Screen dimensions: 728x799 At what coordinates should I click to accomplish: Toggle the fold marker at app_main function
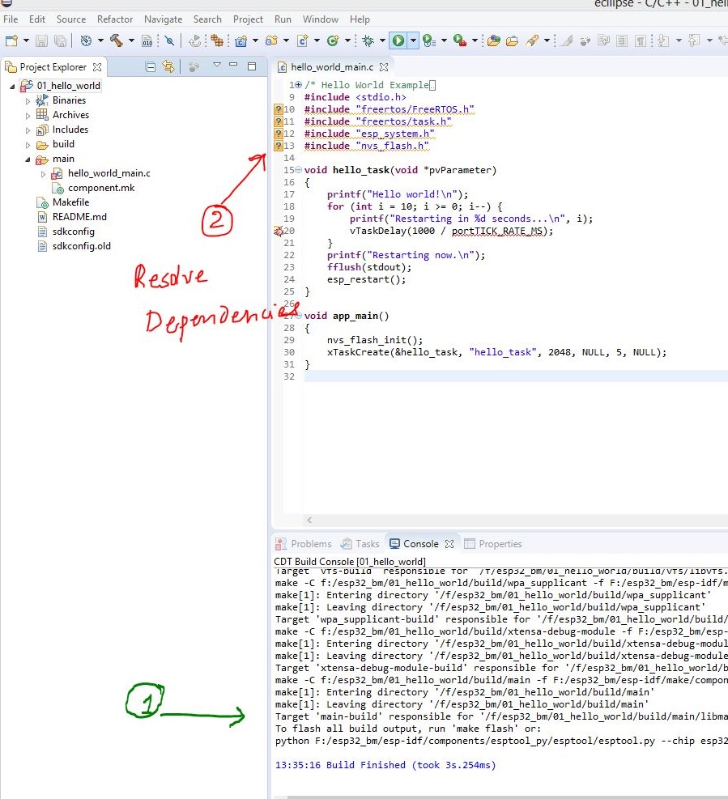click(x=298, y=316)
